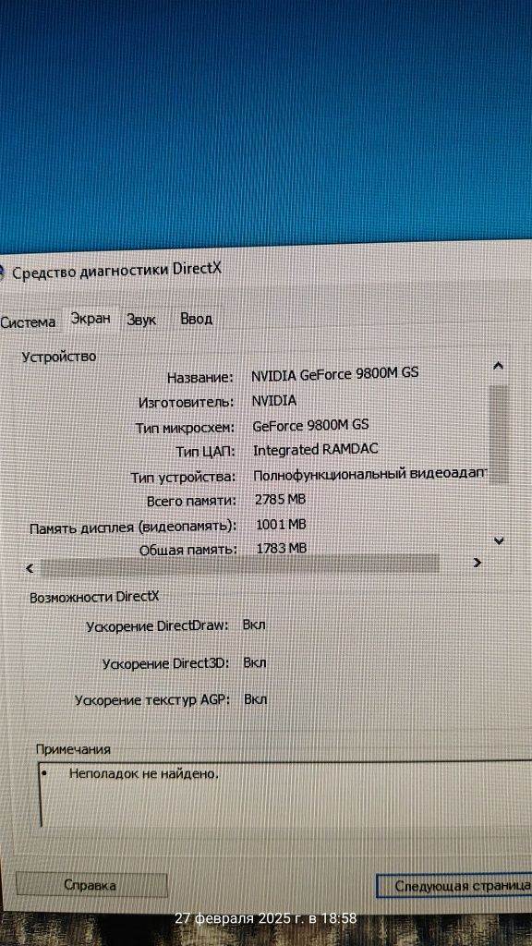Click the Изготовитель value NVIDIA
The height and width of the screenshot is (946, 532).
coord(273,401)
